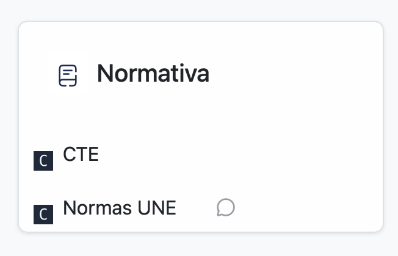
Task: Click the comment bubble beside Normas UNE
Action: pos(225,208)
